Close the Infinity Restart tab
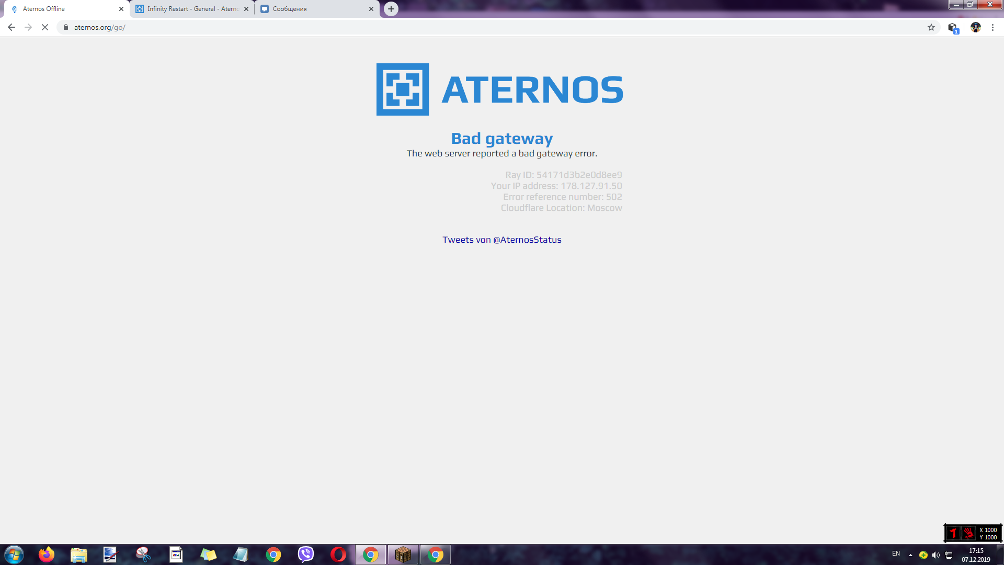The height and width of the screenshot is (565, 1004). tap(246, 9)
